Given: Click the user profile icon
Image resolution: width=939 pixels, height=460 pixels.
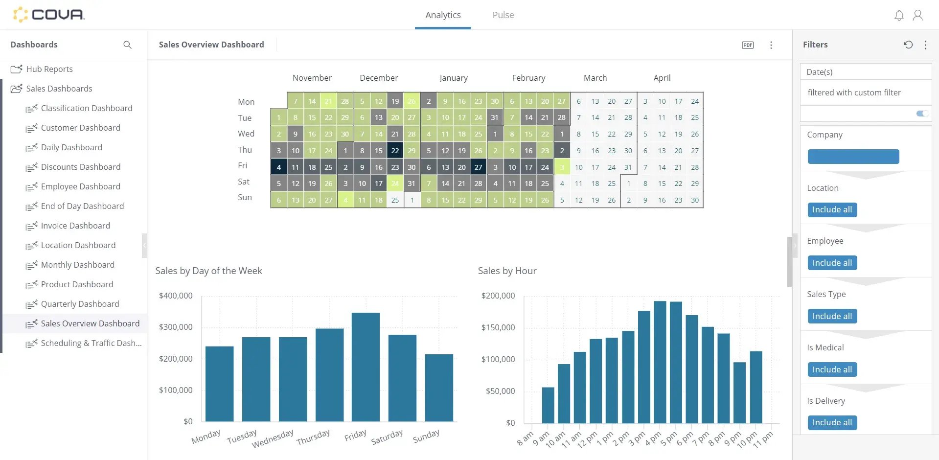Looking at the screenshot, I should [x=917, y=15].
